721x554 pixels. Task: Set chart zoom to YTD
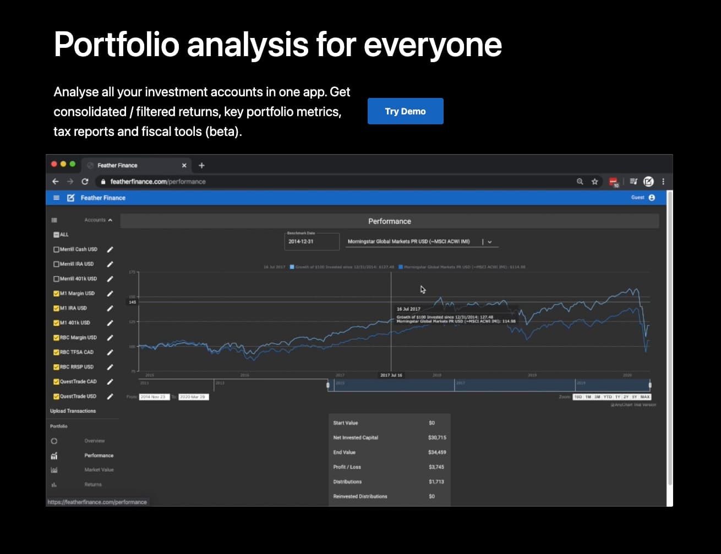608,397
